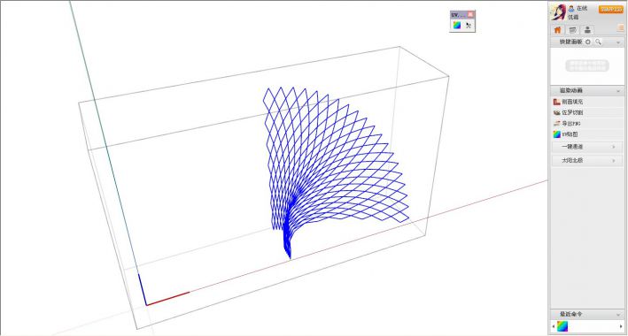
Task: Select the UV贴图 rainbow tool item
Action: click(x=586, y=134)
